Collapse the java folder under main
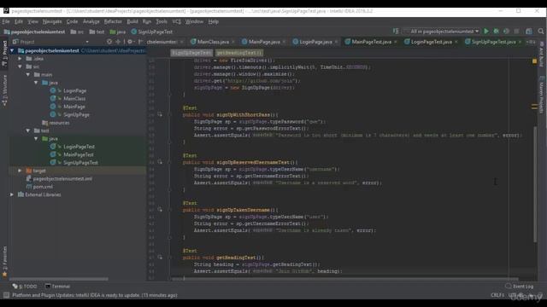Image resolution: width=547 pixels, height=307 pixels. pyautogui.click(x=36, y=83)
